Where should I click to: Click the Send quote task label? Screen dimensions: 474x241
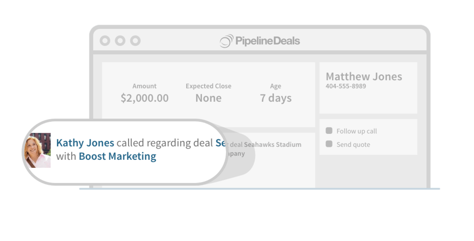353,145
